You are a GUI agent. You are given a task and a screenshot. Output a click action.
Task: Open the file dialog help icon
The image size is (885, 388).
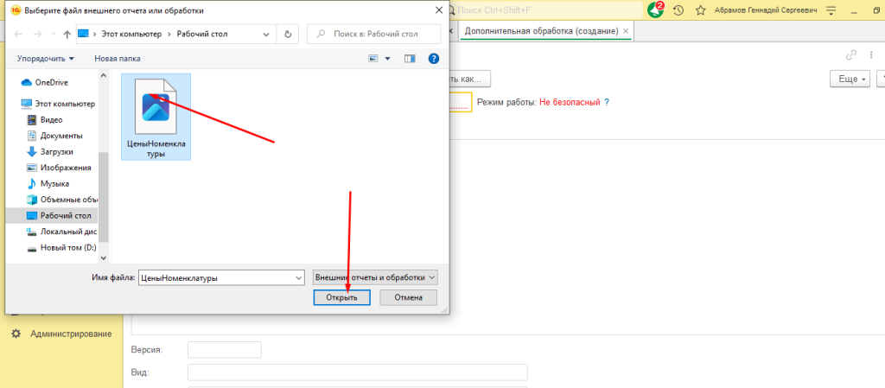[434, 59]
